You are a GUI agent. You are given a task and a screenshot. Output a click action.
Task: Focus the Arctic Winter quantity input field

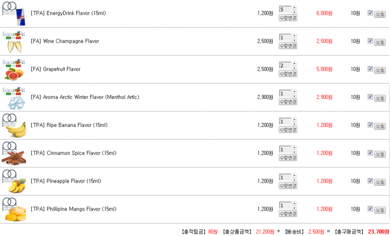(x=285, y=94)
